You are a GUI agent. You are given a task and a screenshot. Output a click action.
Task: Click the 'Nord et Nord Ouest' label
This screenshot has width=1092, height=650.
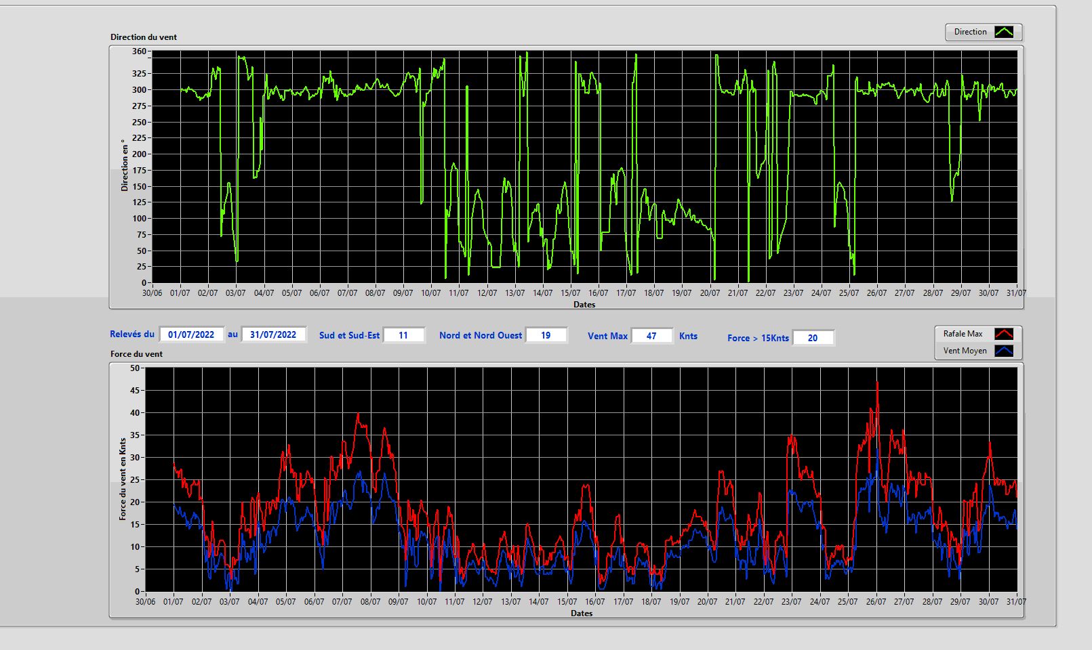coord(481,335)
